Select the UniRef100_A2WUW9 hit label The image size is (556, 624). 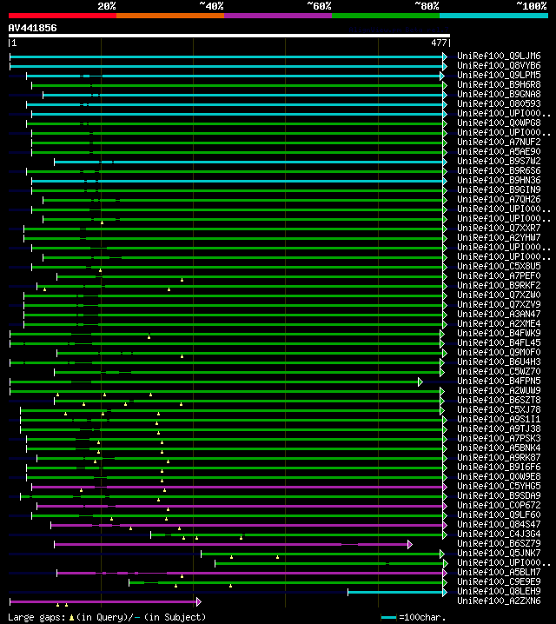(499, 390)
